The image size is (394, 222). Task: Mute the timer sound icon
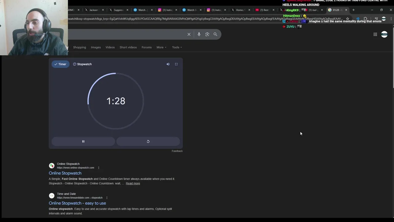168,64
